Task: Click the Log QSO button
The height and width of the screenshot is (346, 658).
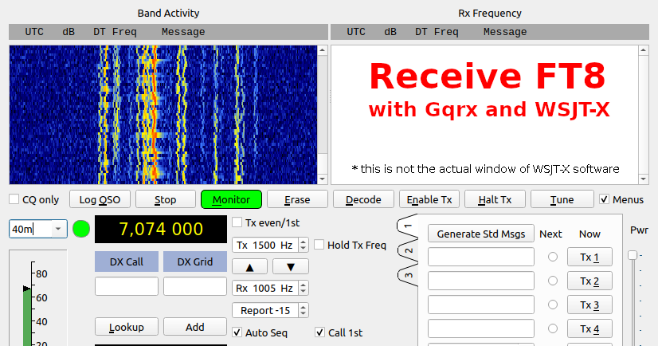Action: tap(100, 199)
